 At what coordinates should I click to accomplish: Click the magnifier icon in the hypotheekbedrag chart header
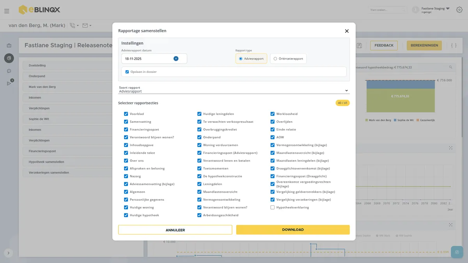tap(450, 67)
